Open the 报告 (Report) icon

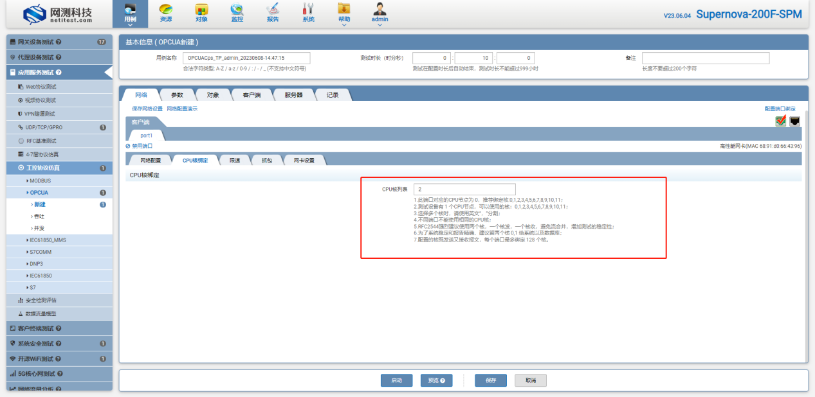(x=273, y=12)
